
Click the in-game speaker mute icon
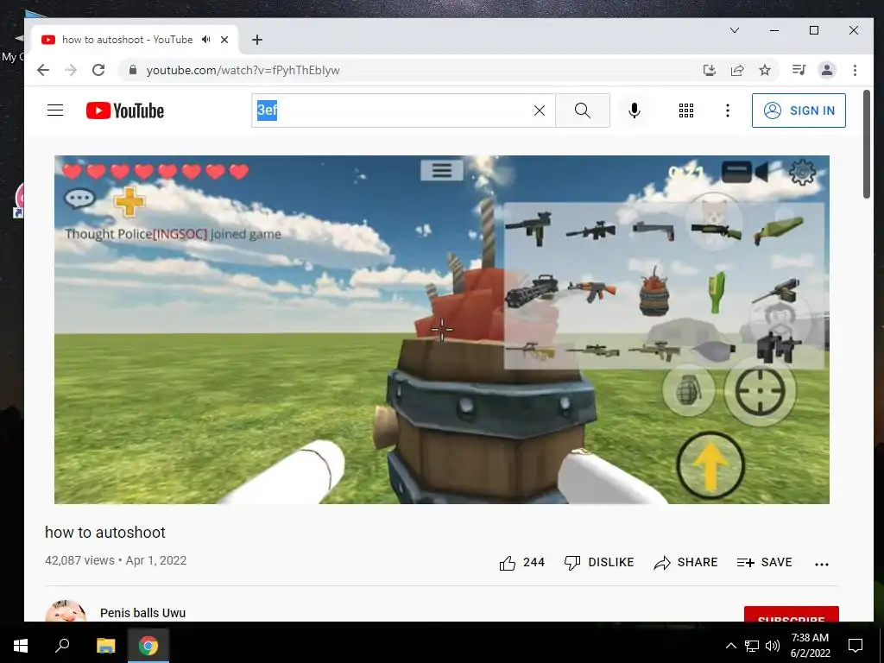point(761,172)
